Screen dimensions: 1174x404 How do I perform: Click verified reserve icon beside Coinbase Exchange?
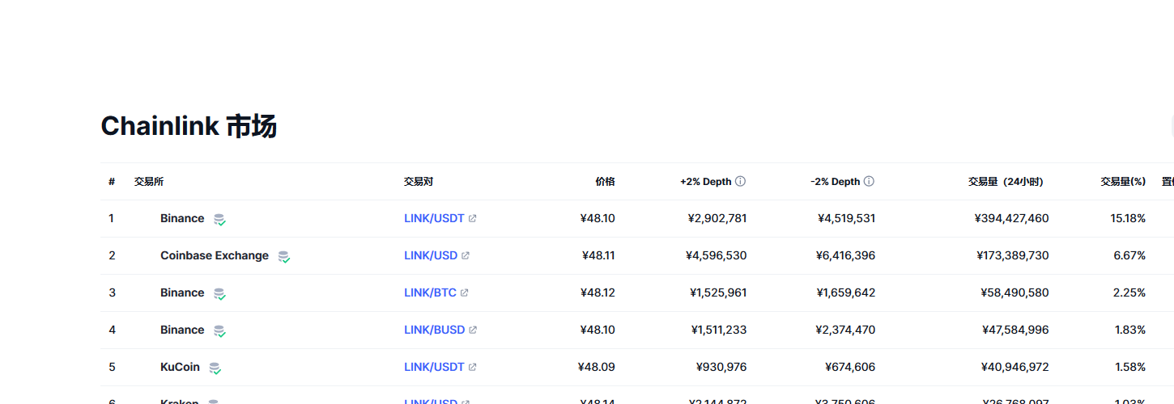coord(283,256)
